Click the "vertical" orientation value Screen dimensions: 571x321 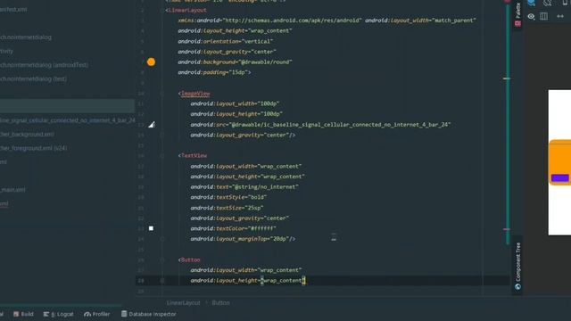(x=258, y=42)
